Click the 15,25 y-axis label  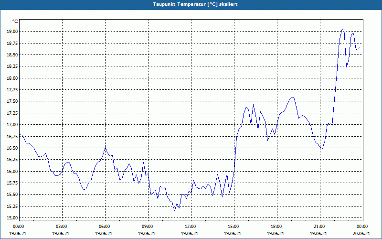point(13,206)
